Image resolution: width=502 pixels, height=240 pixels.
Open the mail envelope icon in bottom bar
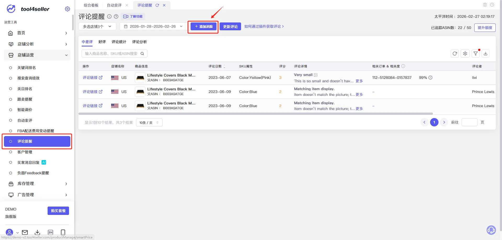25,232
